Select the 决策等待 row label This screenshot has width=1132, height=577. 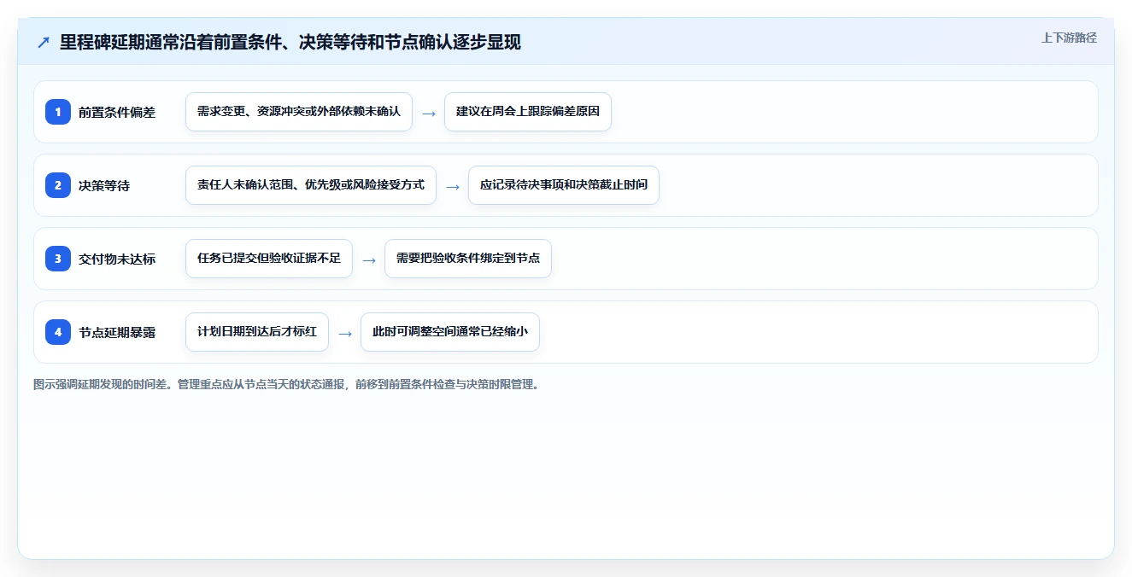pos(104,185)
